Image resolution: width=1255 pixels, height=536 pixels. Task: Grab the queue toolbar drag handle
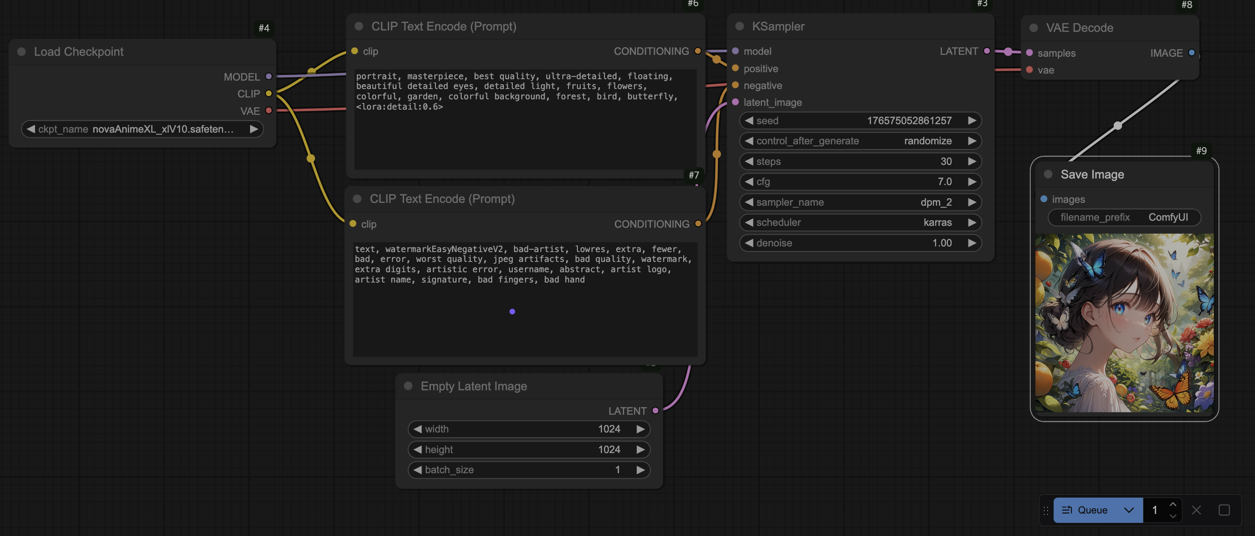click(x=1046, y=510)
